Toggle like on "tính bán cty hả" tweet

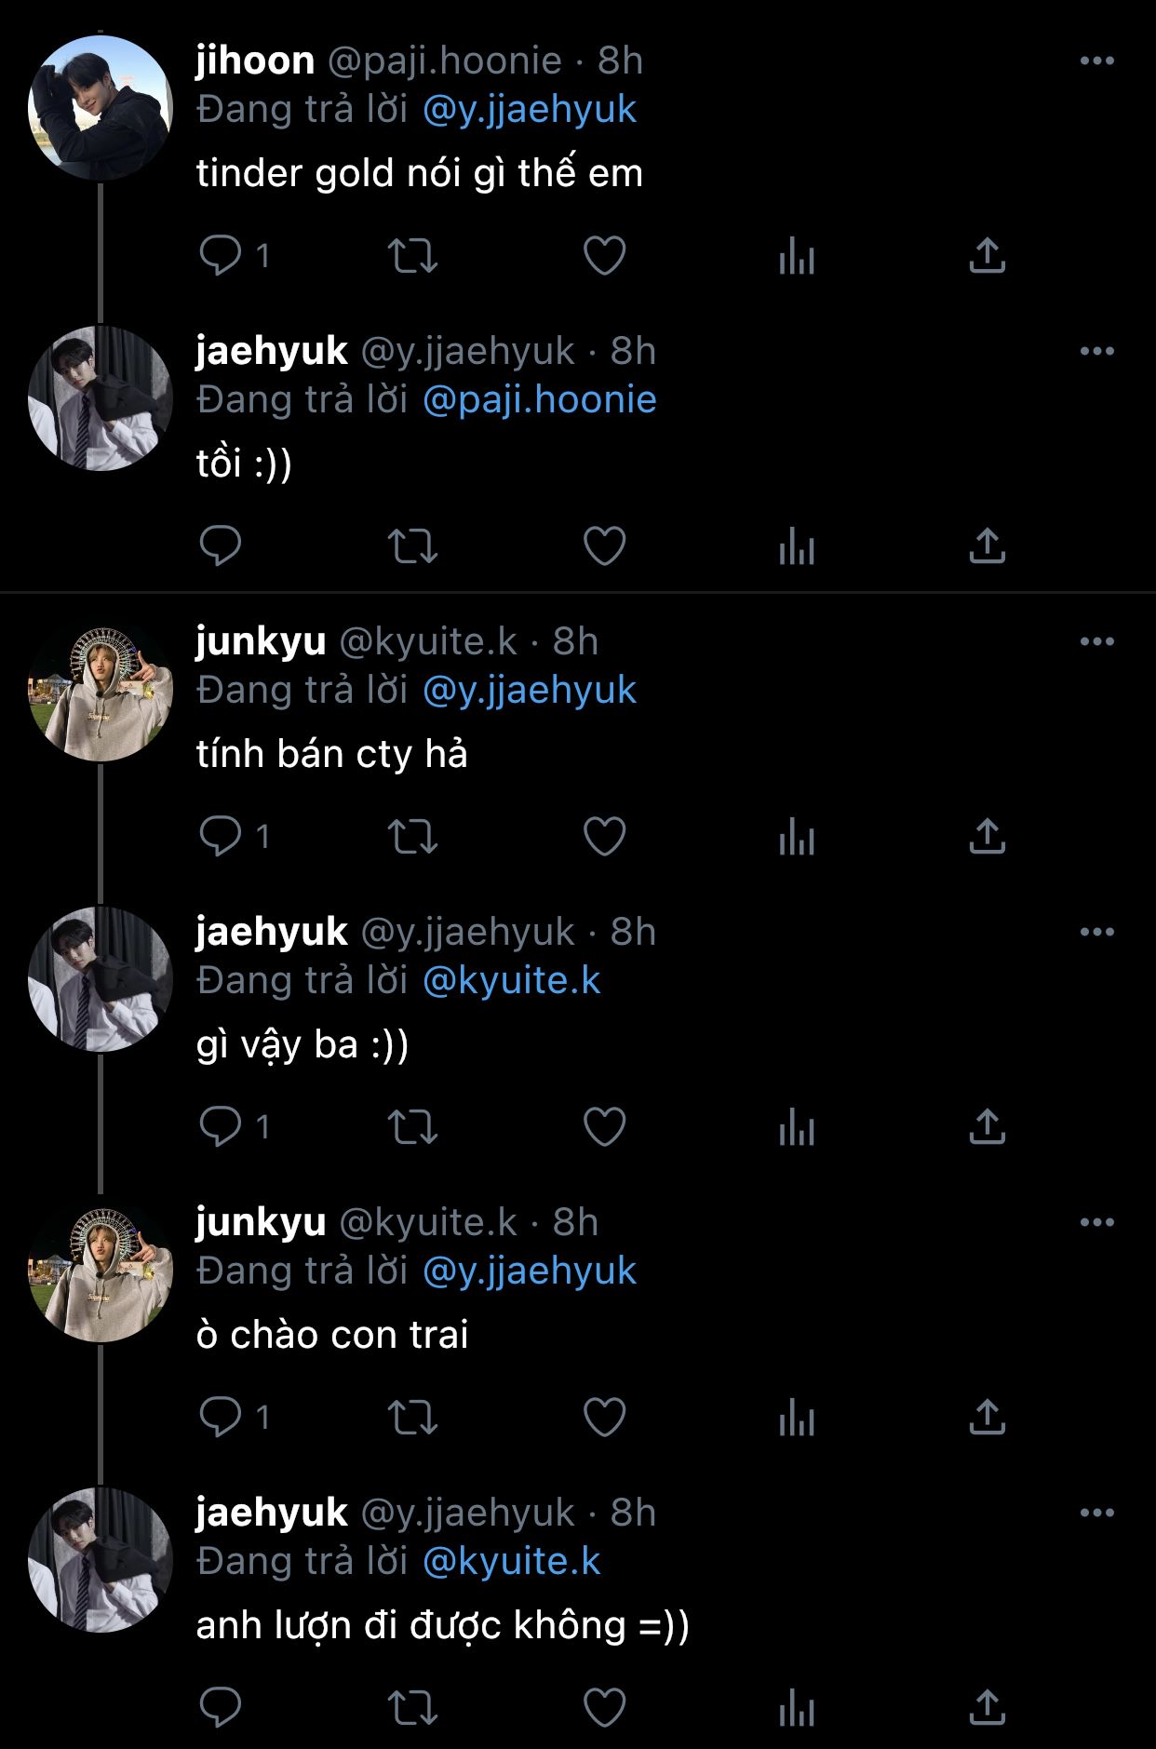click(x=604, y=836)
